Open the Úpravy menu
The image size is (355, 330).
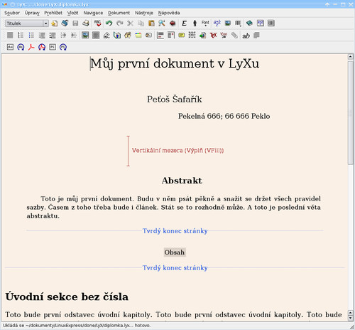pyautogui.click(x=32, y=13)
